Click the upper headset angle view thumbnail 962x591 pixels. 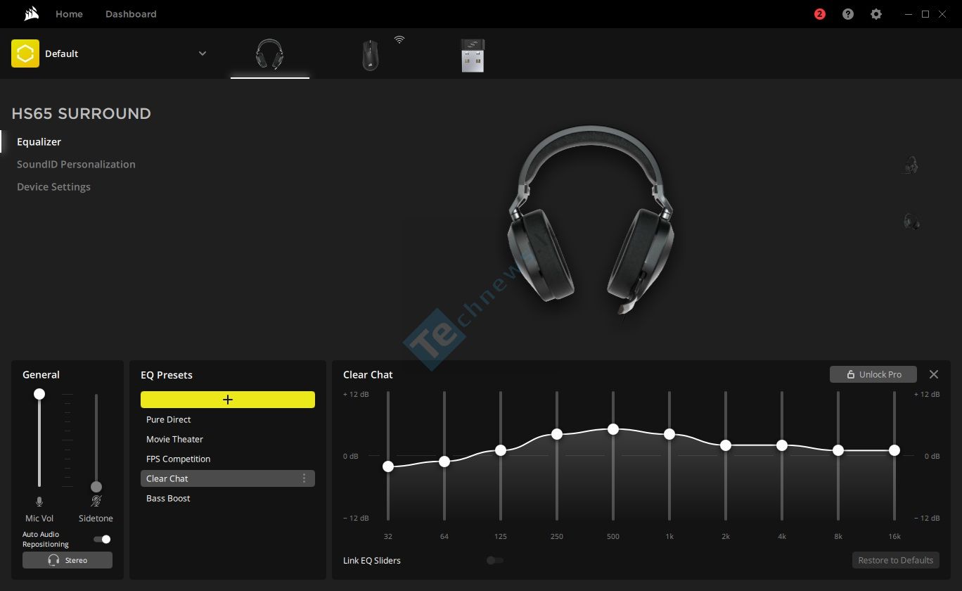click(x=911, y=165)
